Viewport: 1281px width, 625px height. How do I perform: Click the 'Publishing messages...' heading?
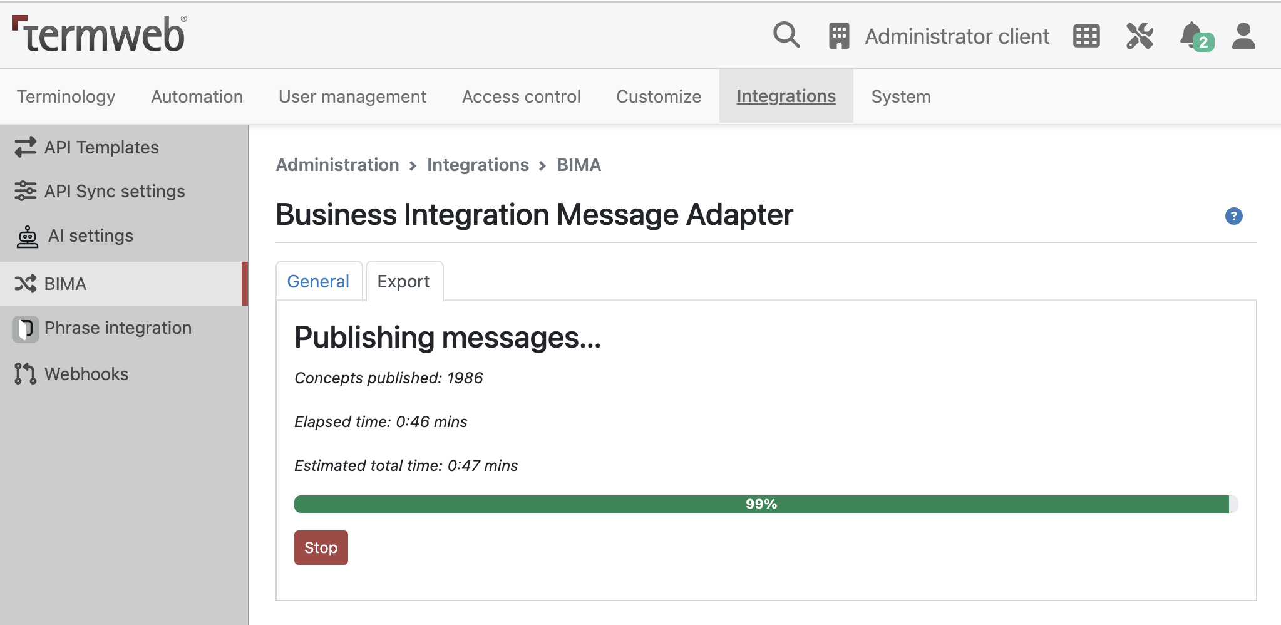coord(448,338)
